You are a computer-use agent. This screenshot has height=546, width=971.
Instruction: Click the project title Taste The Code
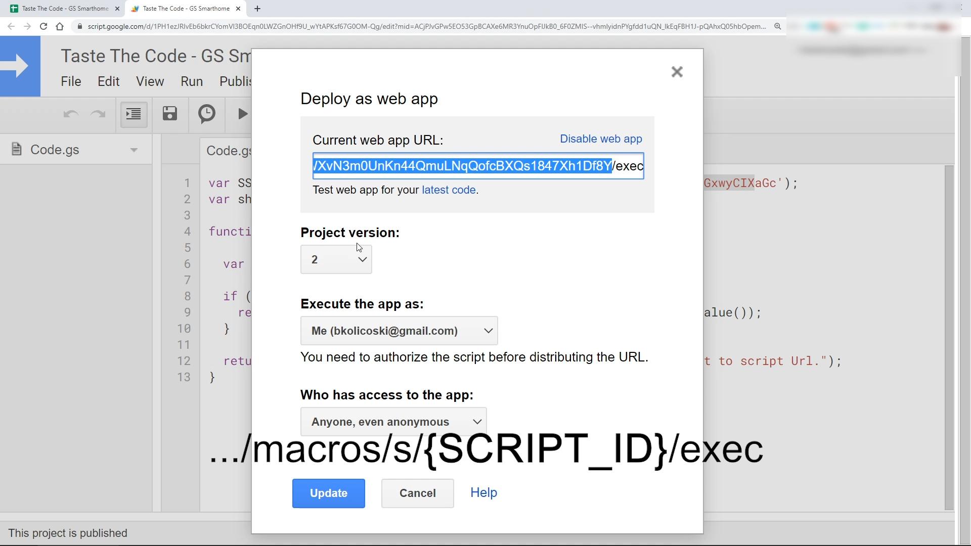(x=156, y=56)
